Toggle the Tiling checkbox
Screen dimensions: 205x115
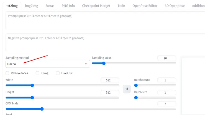(x=38, y=73)
